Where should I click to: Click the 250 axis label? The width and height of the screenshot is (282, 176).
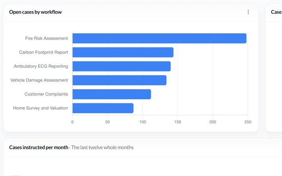click(248, 122)
